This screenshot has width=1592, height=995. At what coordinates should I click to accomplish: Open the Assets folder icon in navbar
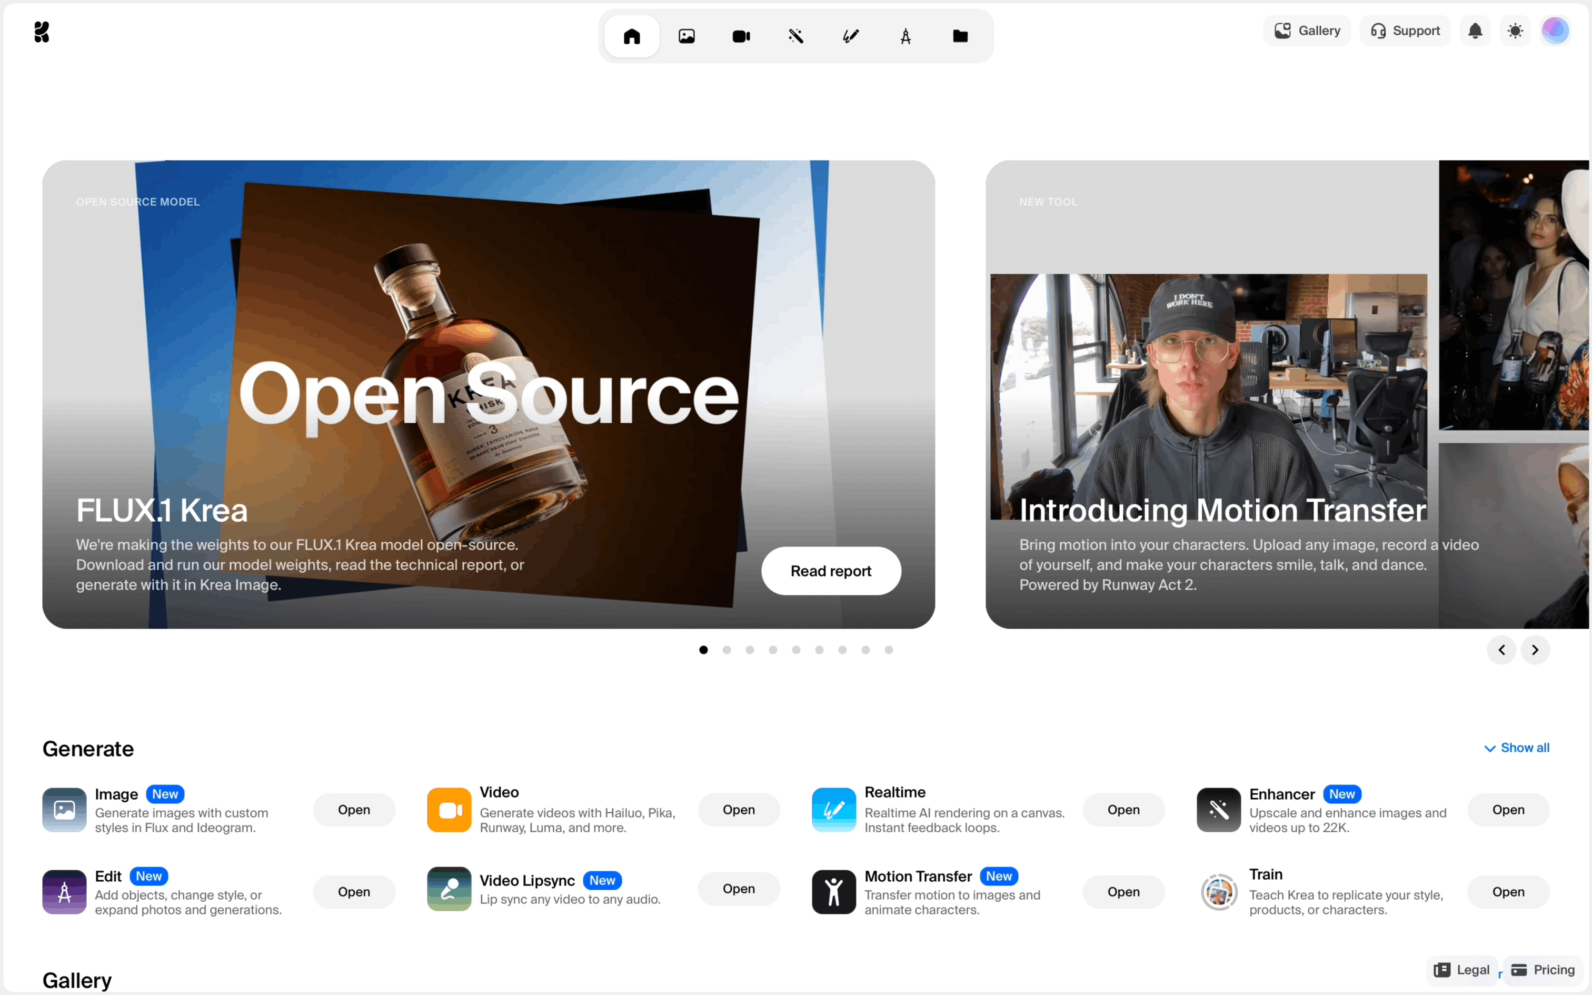click(x=960, y=36)
